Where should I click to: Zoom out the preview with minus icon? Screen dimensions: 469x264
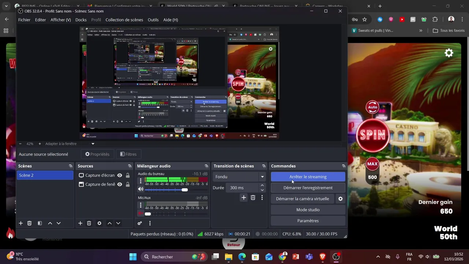pos(20,144)
